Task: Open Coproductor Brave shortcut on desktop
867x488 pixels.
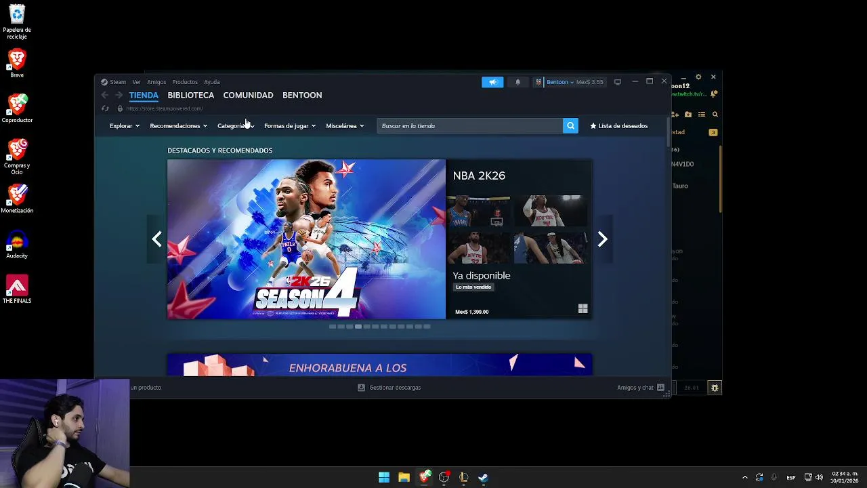Action: (x=17, y=108)
